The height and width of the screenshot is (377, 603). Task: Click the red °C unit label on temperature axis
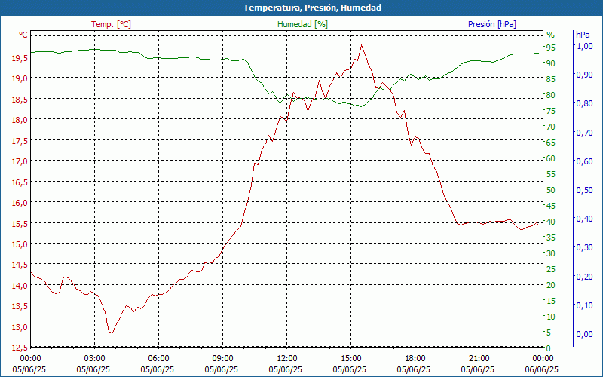point(23,35)
